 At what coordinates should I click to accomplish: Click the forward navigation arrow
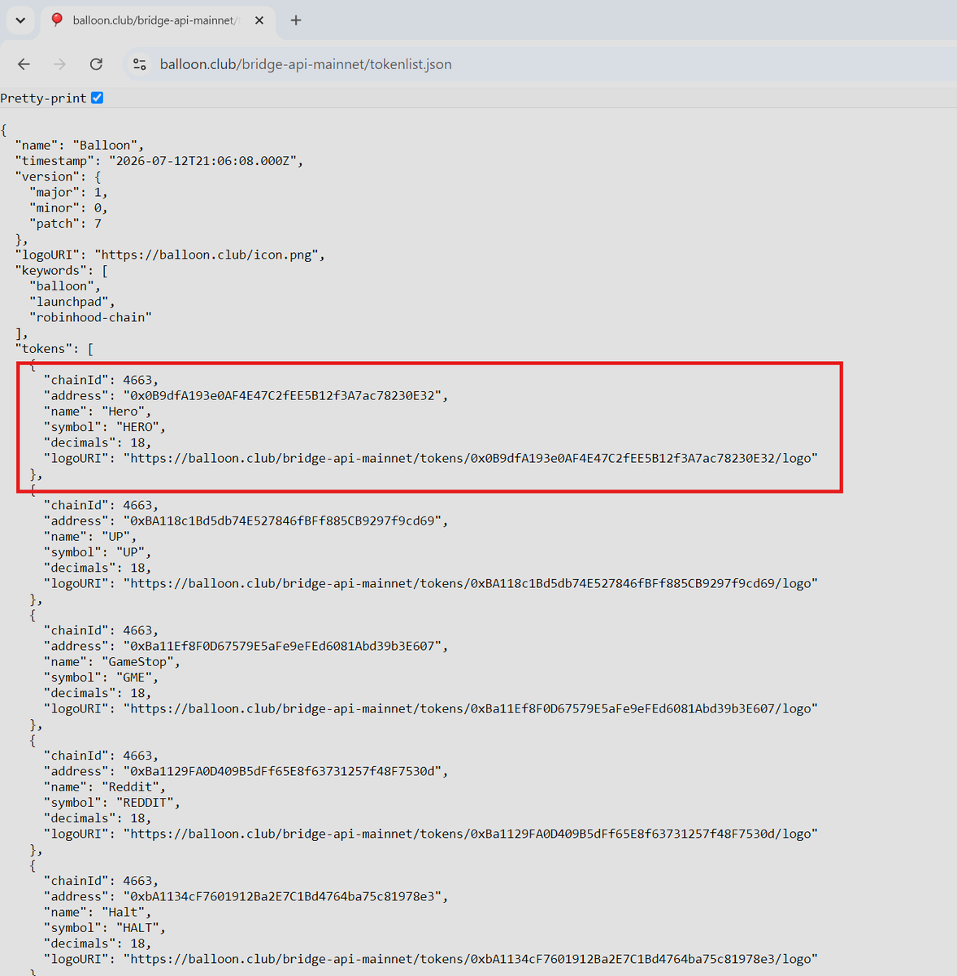pos(60,64)
